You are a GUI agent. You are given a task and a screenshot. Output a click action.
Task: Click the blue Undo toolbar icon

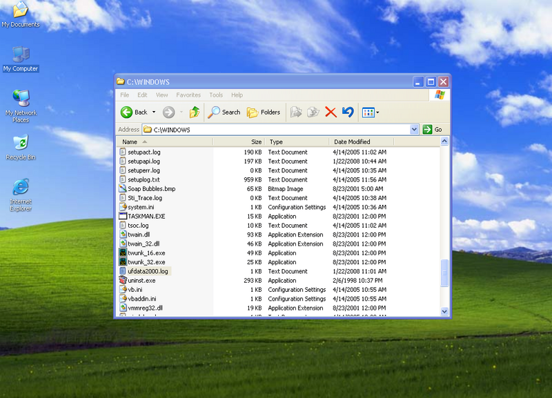pyautogui.click(x=348, y=112)
